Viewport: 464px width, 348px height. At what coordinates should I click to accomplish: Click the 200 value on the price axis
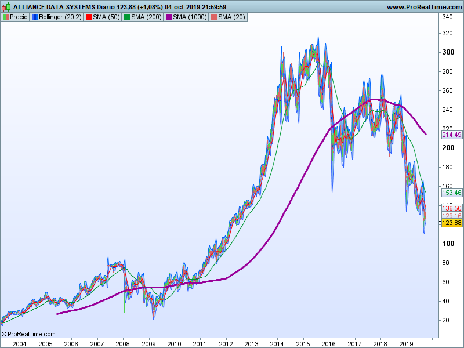tap(448, 148)
